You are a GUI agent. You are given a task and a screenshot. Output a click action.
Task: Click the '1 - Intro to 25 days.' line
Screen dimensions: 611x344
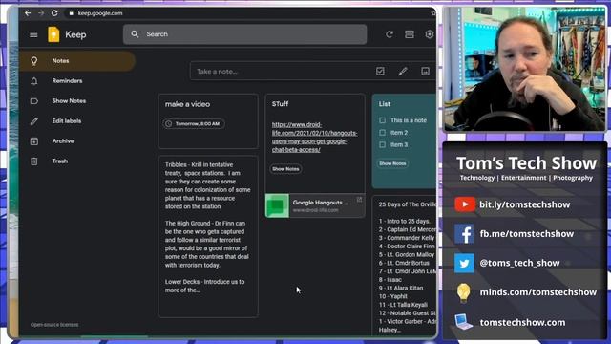click(x=405, y=221)
